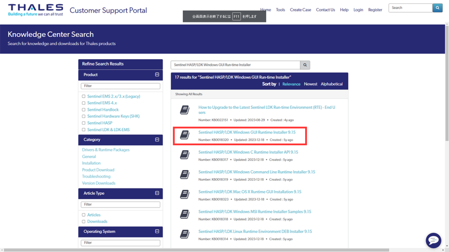The height and width of the screenshot is (252, 449).
Task: Open the Create Case menu item
Action: (x=300, y=10)
